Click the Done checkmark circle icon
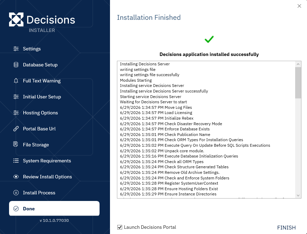Screen dimensions: 307x234 coord(16,209)
